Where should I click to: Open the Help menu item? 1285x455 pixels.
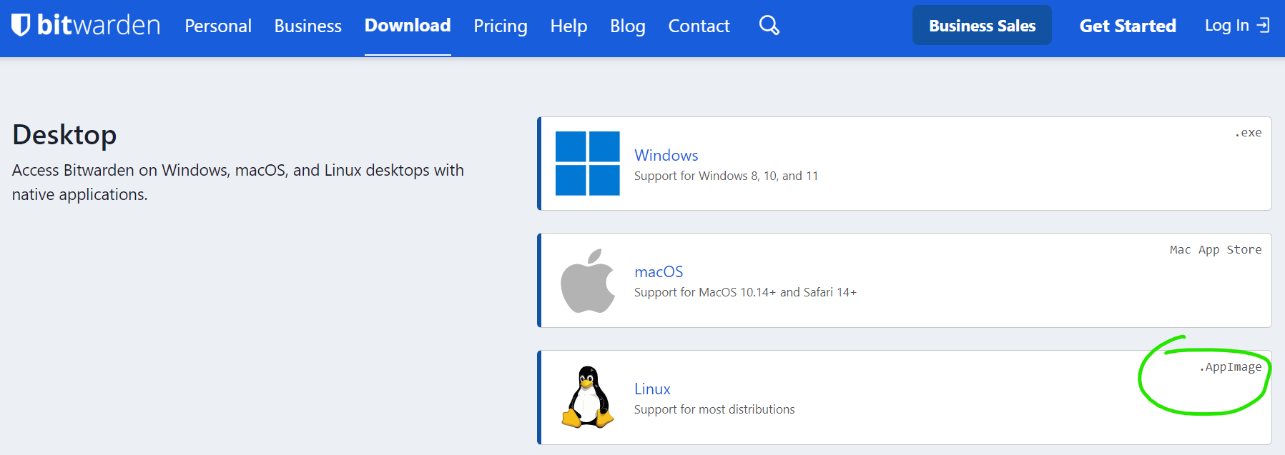click(x=568, y=26)
